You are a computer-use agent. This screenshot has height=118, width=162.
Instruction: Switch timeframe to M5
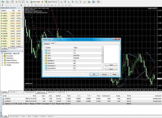click(45, 5)
